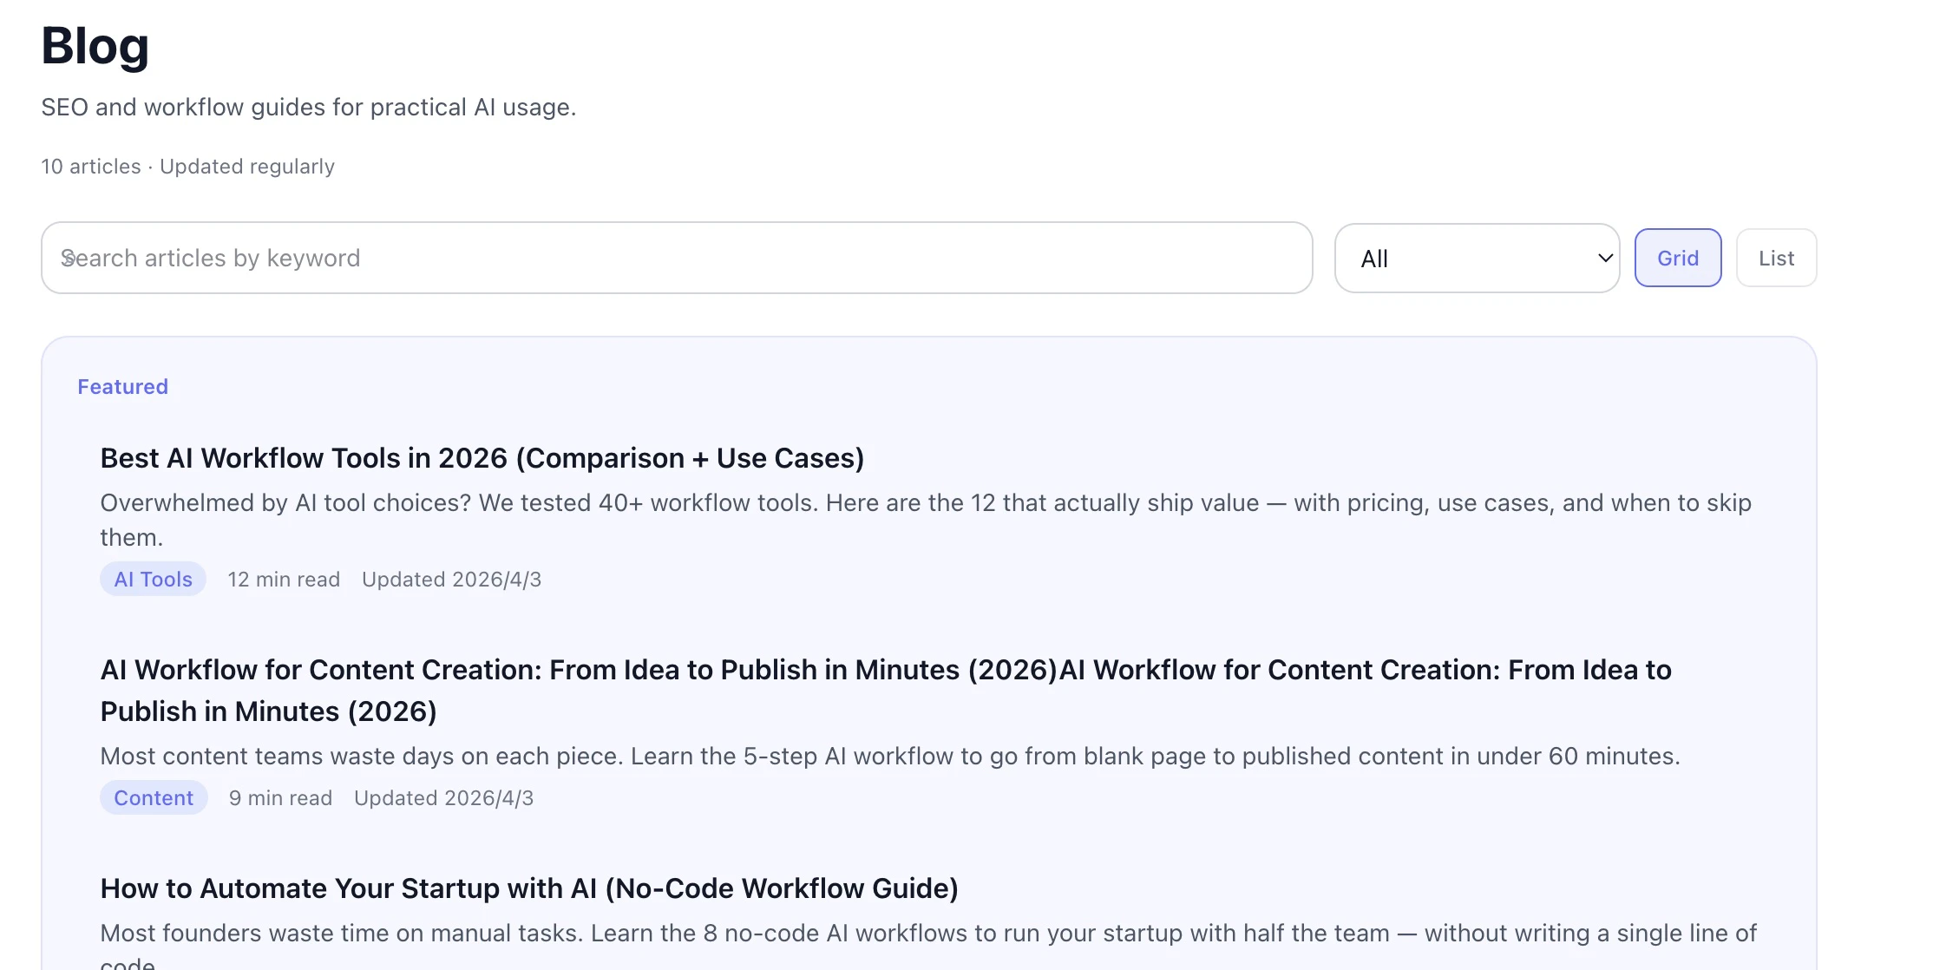Select the AI Tools category tag

[153, 579]
